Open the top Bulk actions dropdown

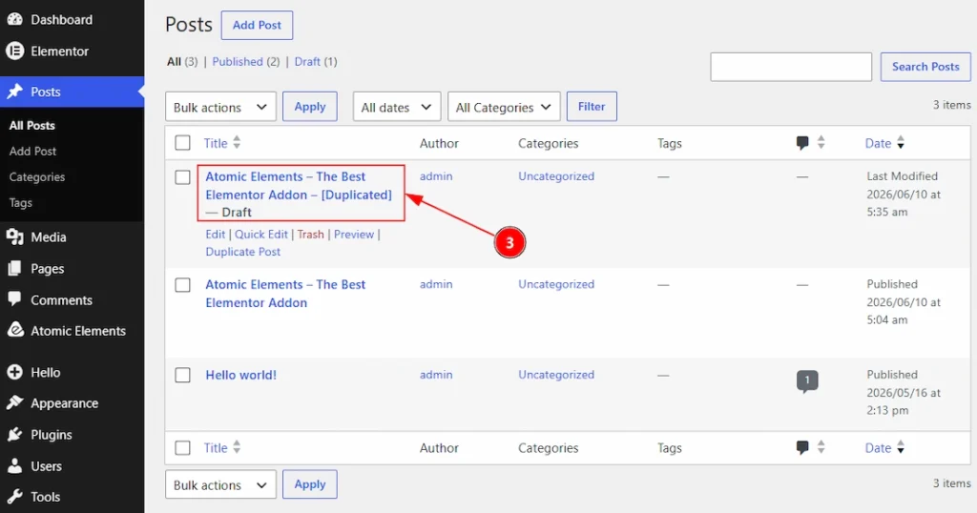point(220,107)
